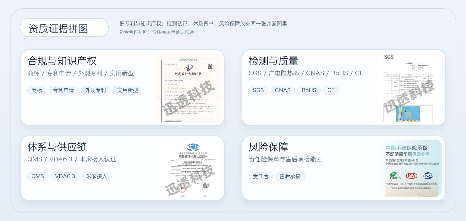Click subtitle QMS / VDA6.3 / 米家接入认证
The image size is (466, 221).
72,159
